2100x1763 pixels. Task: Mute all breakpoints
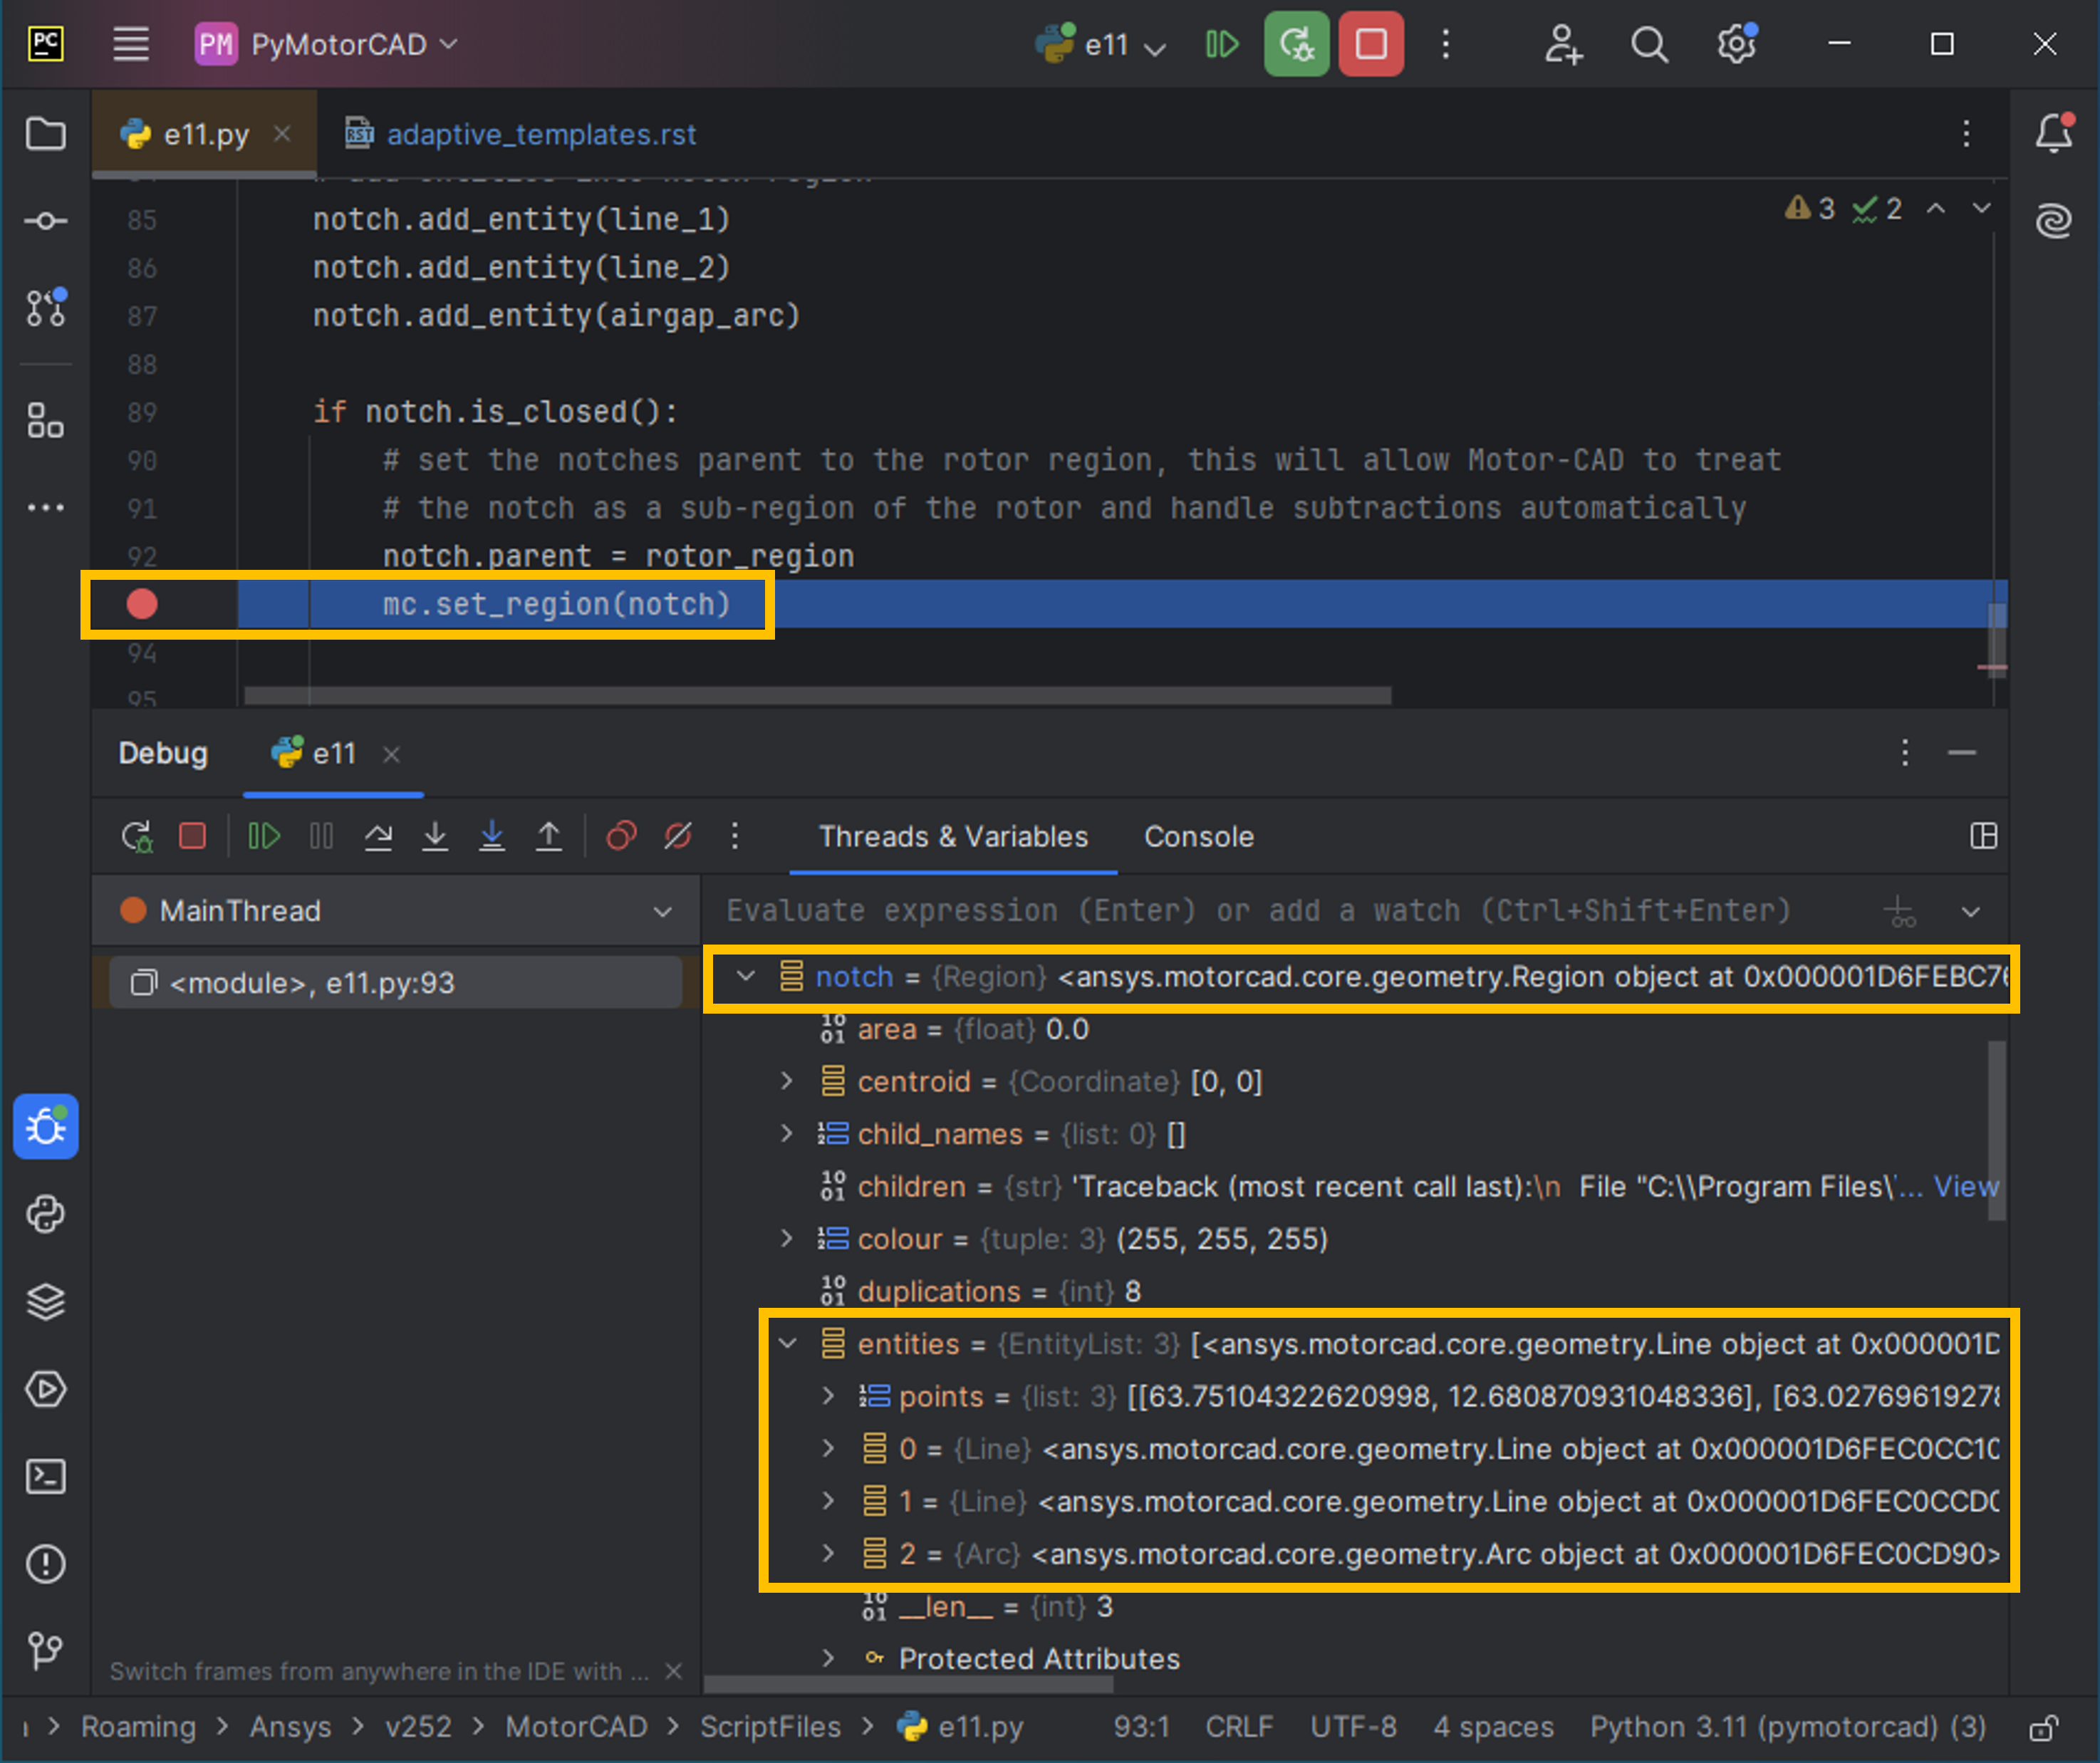click(x=678, y=836)
